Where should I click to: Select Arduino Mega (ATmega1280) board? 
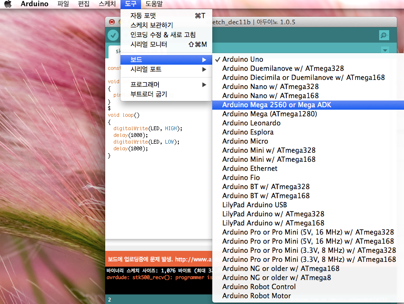pyautogui.click(x=308, y=114)
